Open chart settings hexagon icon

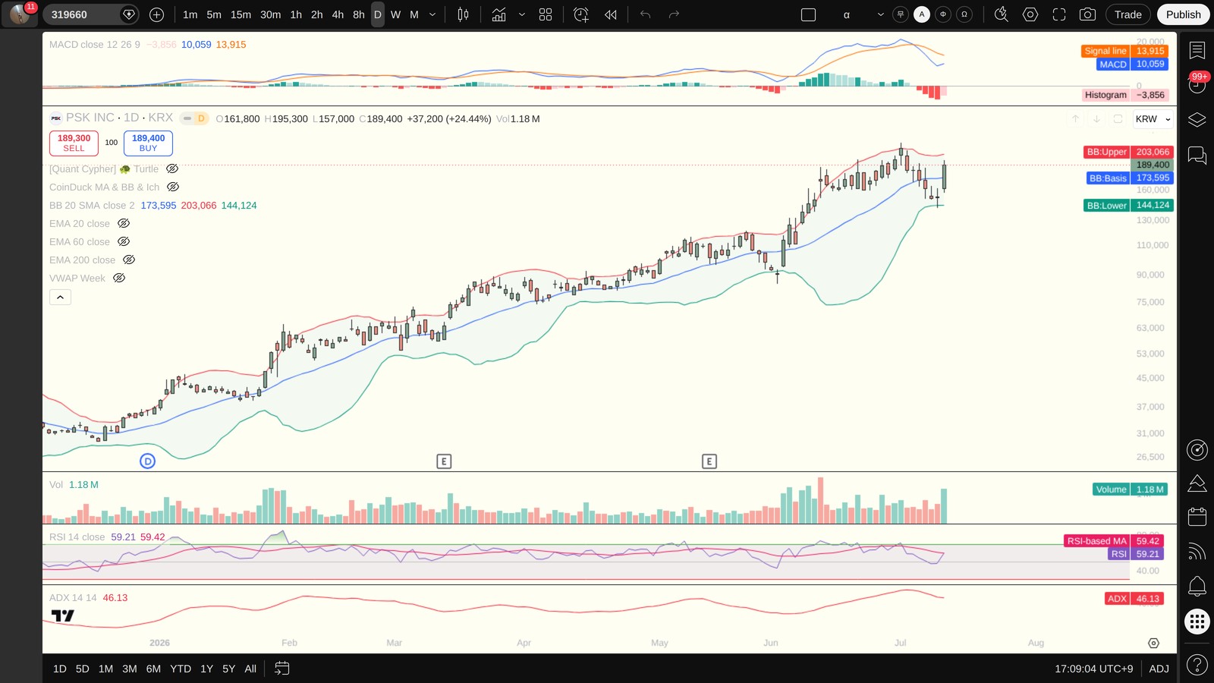1030,14
